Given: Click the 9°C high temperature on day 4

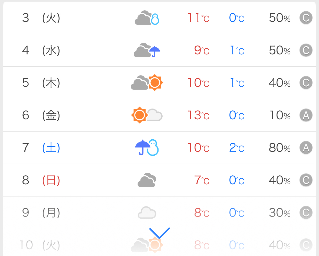Looking at the screenshot, I should tap(202, 50).
